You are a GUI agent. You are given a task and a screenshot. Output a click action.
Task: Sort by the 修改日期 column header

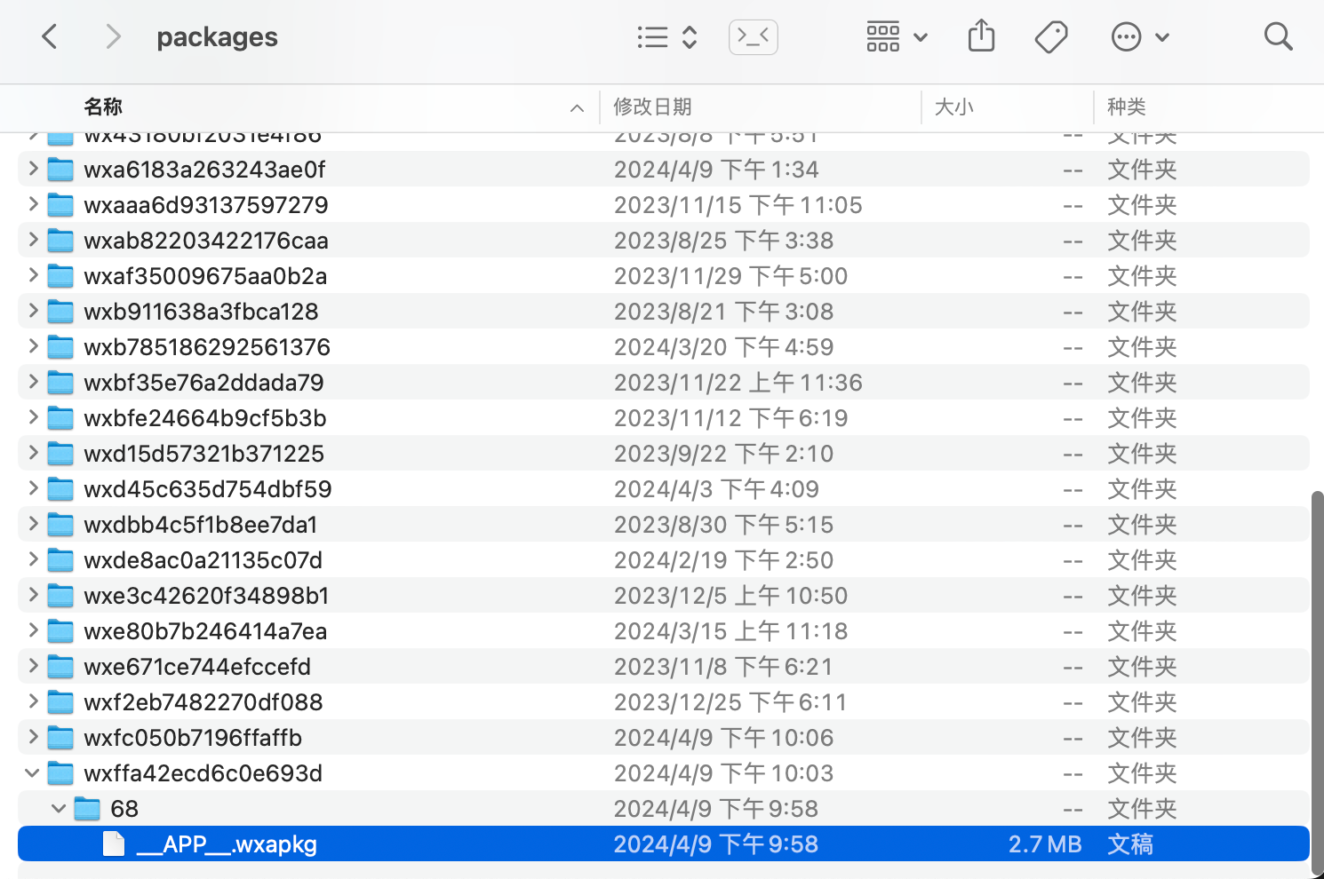[x=652, y=107]
